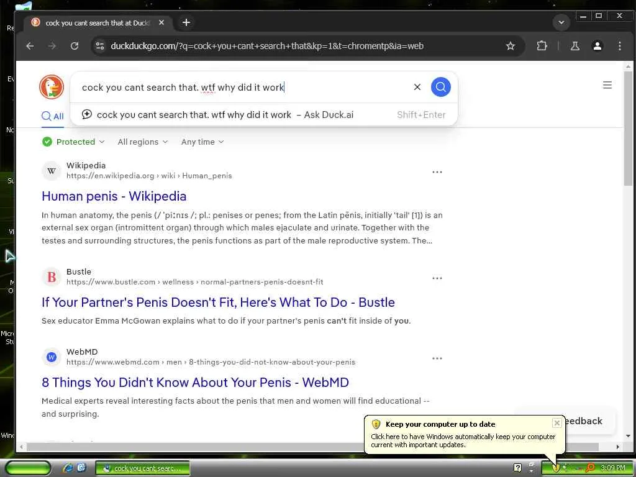Open more options for Bustle result
636x477 pixels.
tap(437, 278)
